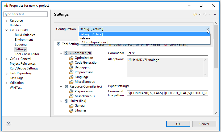
Task: Click the filter text search field
Action: coord(26,14)
